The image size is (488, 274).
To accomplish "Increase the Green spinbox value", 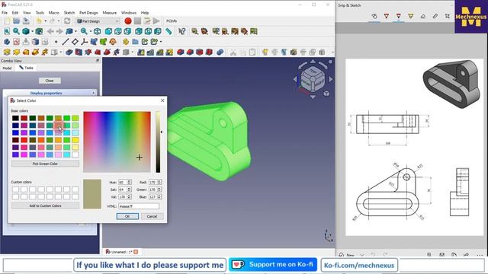I will (x=159, y=188).
